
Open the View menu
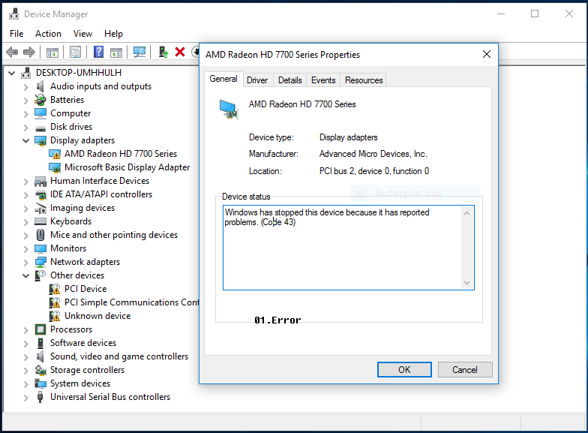coord(82,34)
